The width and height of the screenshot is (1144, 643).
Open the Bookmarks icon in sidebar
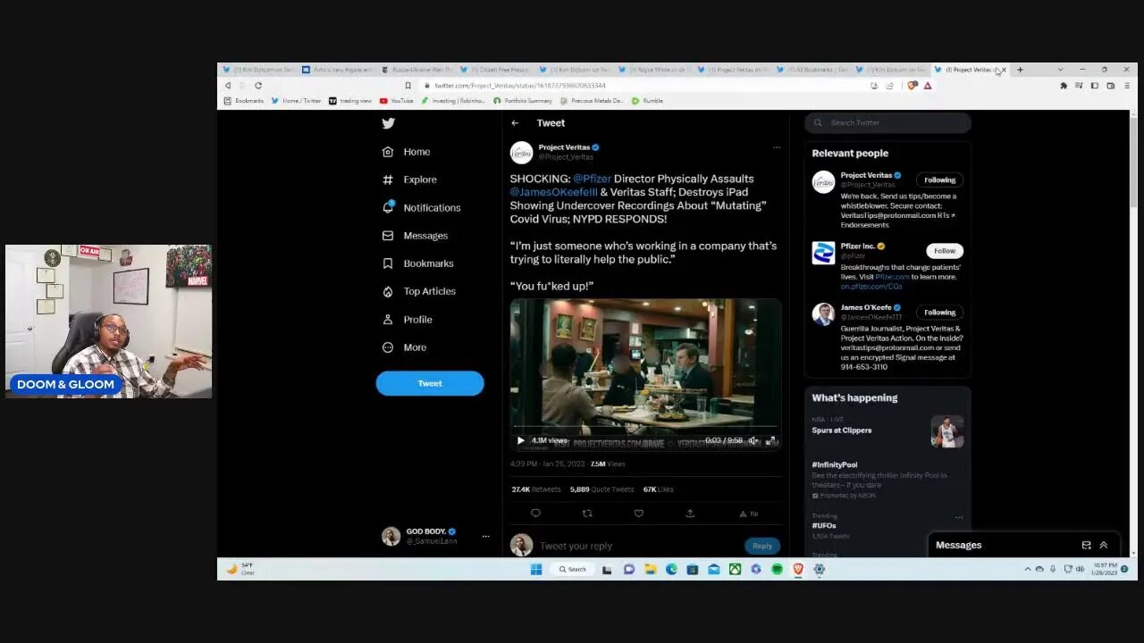pos(388,263)
